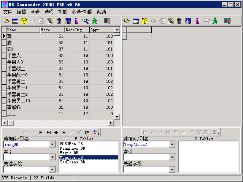
Task: Click table grid icon in left toolbar
Action: (x=15, y=21)
